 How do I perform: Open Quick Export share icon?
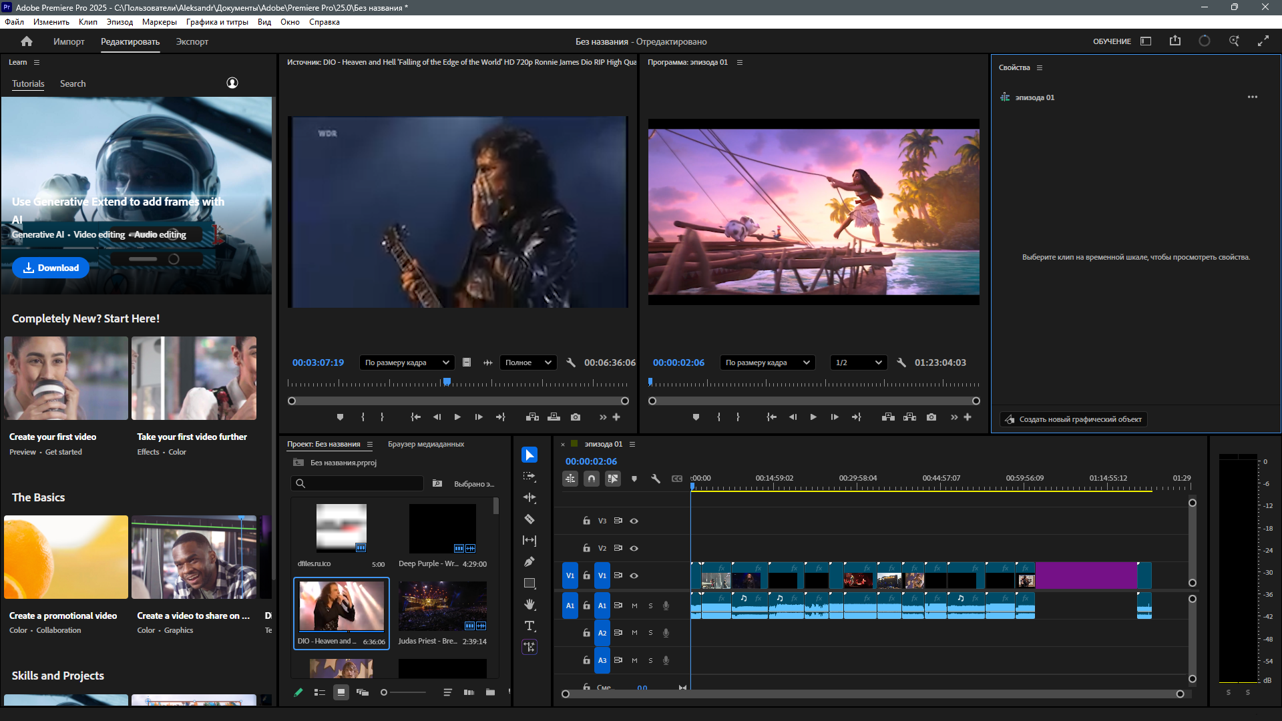coord(1175,41)
